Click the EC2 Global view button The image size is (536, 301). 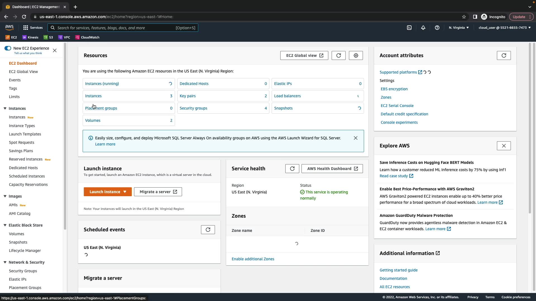click(304, 55)
